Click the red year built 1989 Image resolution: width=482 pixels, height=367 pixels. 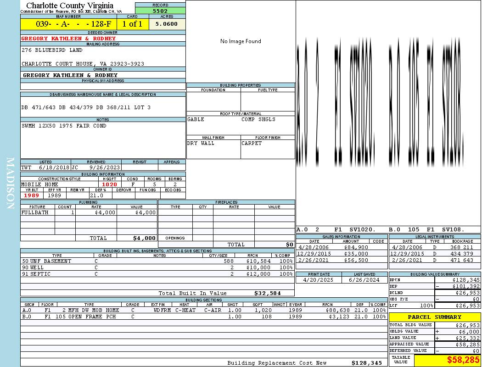pos(31,195)
